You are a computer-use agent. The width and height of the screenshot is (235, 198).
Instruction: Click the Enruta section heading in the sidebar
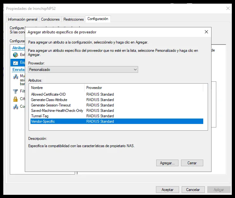18,70
